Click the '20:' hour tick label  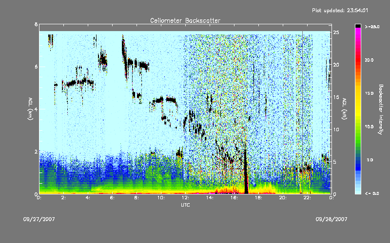[283, 198]
